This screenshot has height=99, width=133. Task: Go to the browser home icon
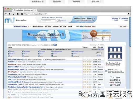[x=18, y=14]
